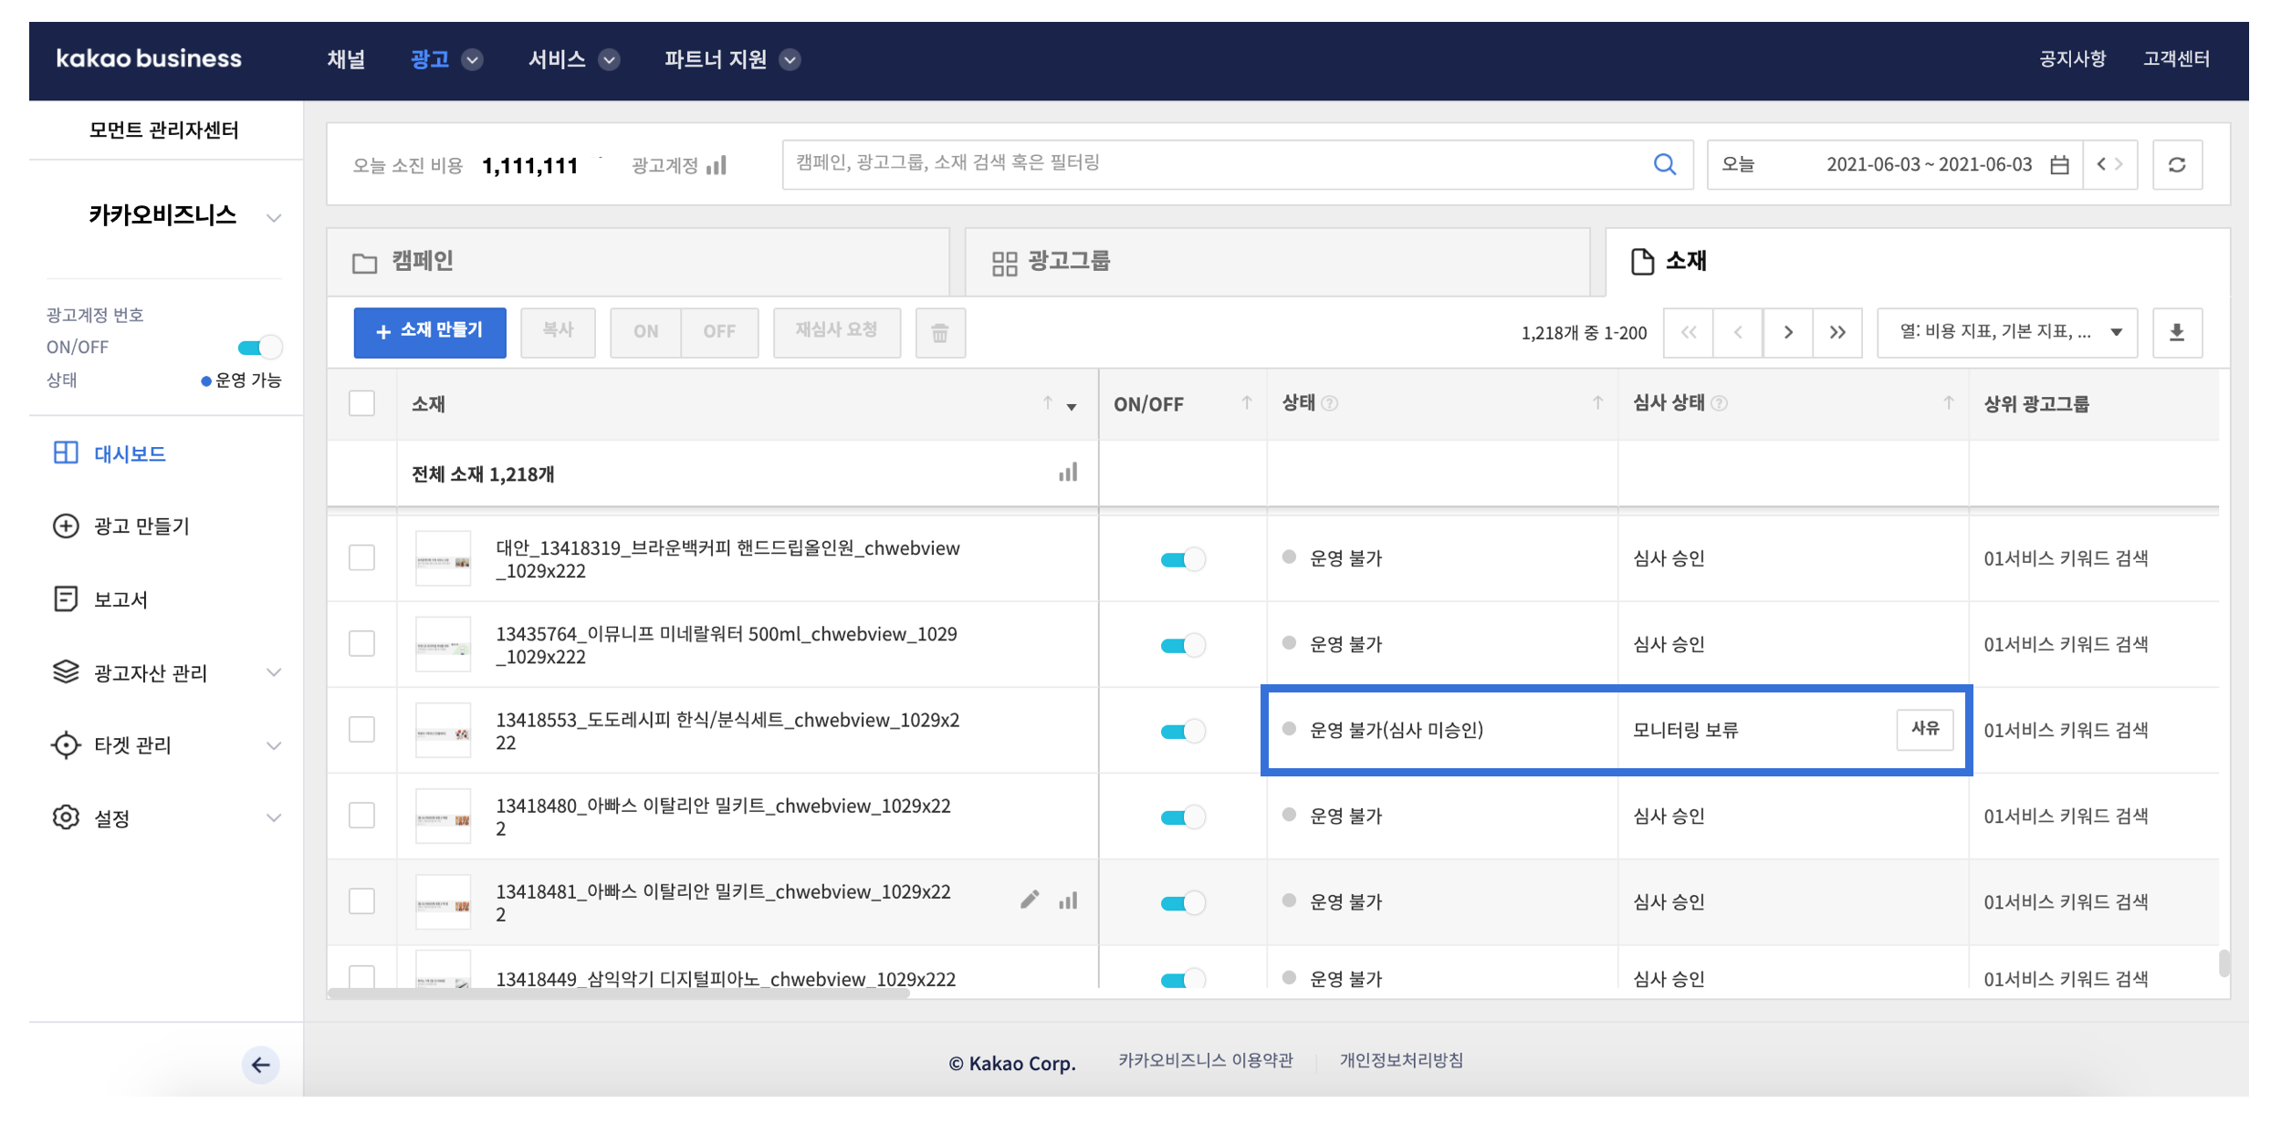Click the 사유 reason button

tap(1924, 729)
